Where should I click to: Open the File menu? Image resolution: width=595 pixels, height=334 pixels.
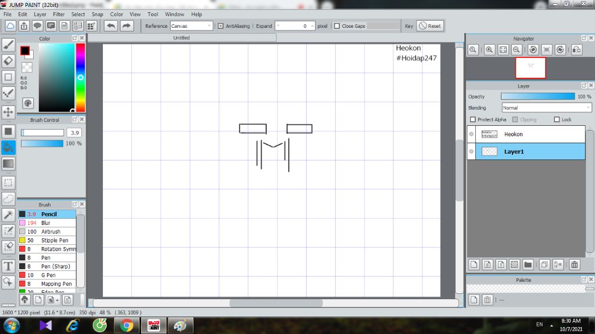tap(7, 14)
